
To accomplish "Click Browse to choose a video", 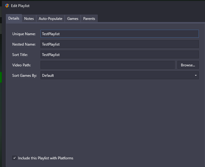I will pyautogui.click(x=188, y=65).
